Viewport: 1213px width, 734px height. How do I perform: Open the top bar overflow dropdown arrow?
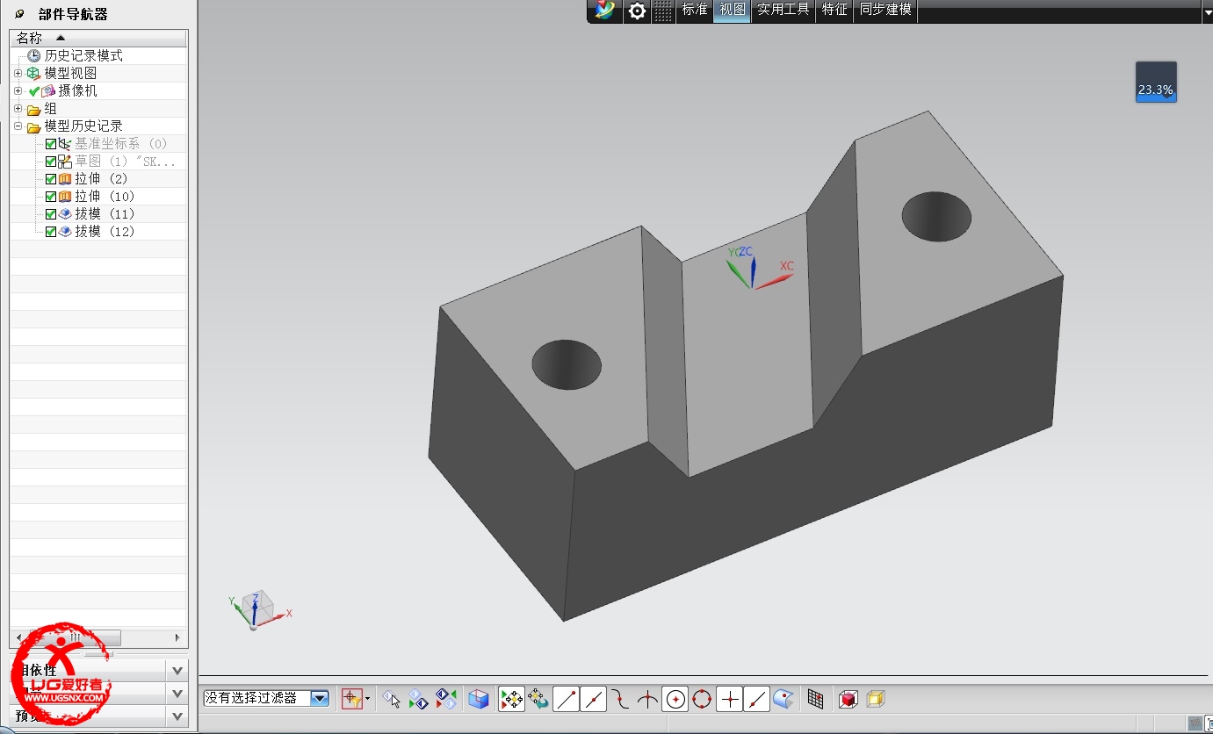[1207, 13]
